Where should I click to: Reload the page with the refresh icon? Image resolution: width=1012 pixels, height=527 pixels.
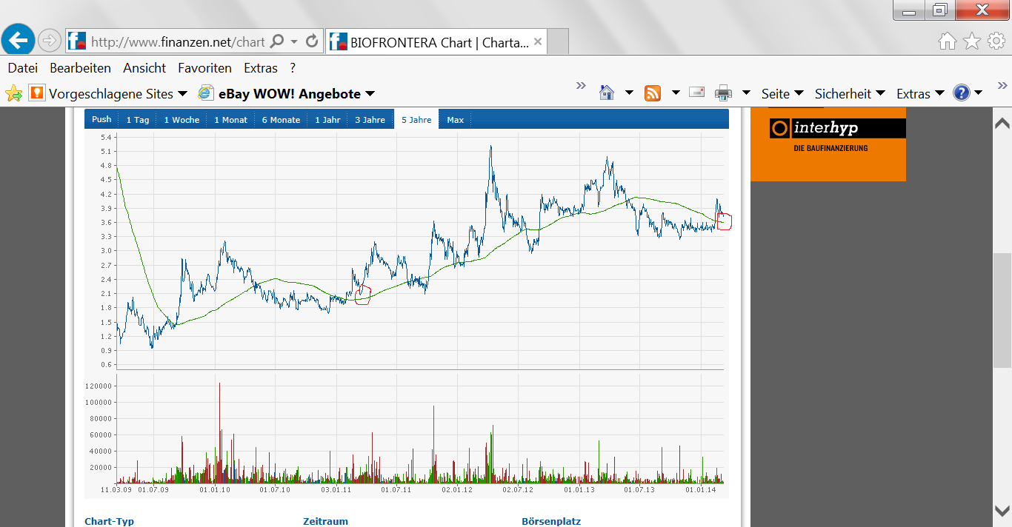pyautogui.click(x=312, y=41)
